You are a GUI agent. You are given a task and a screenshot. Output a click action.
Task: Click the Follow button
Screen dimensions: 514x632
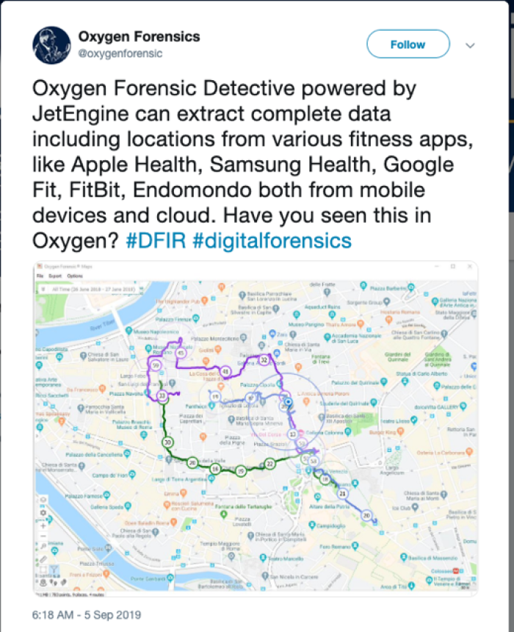tap(408, 44)
